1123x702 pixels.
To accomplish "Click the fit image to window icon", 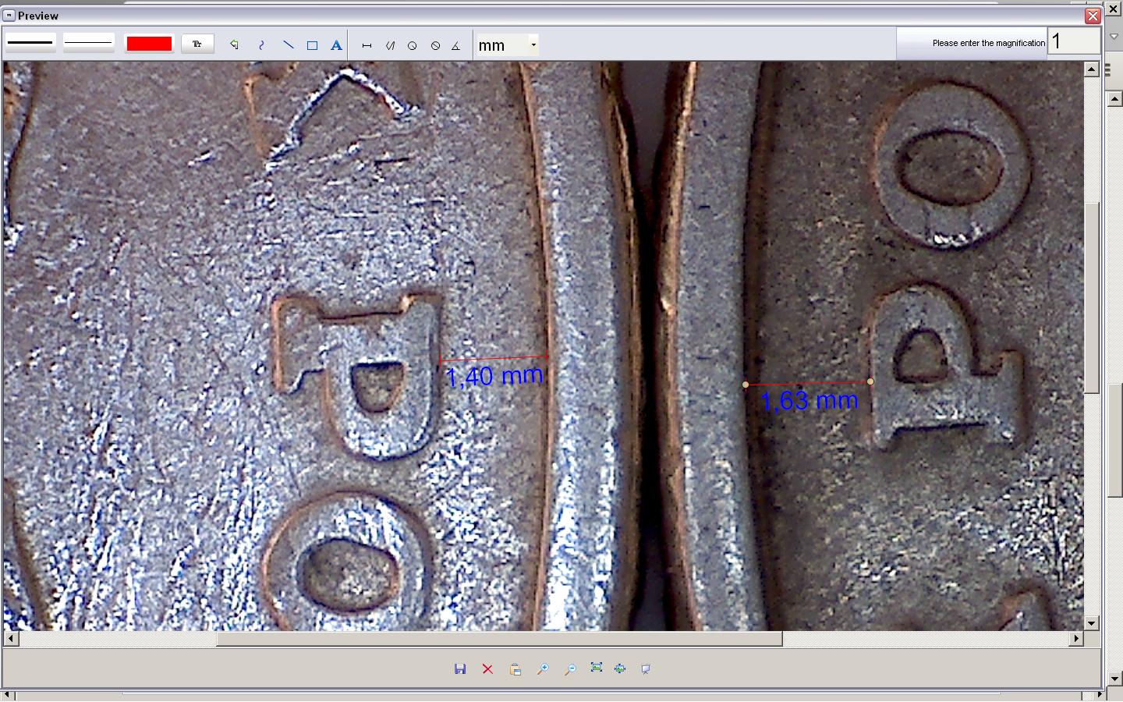I will pos(597,668).
